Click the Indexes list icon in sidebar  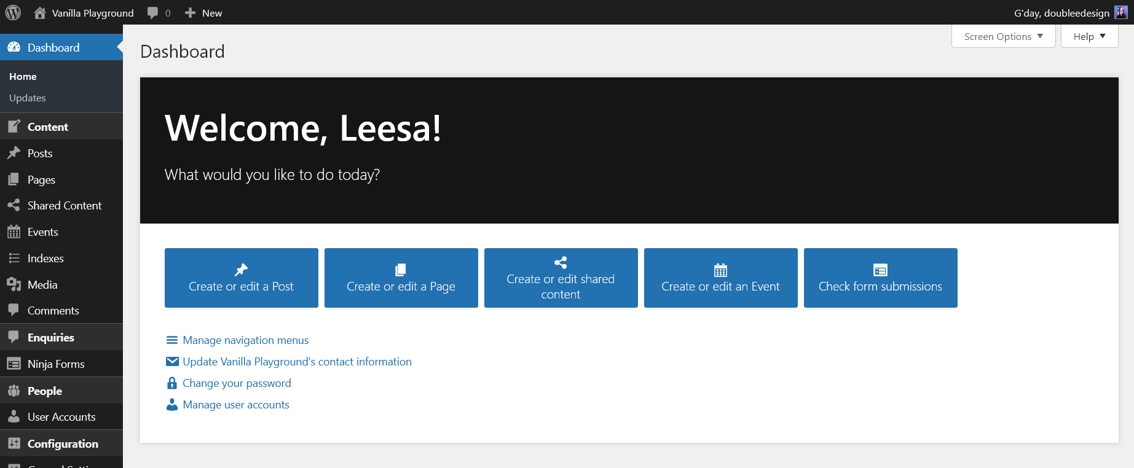14,259
